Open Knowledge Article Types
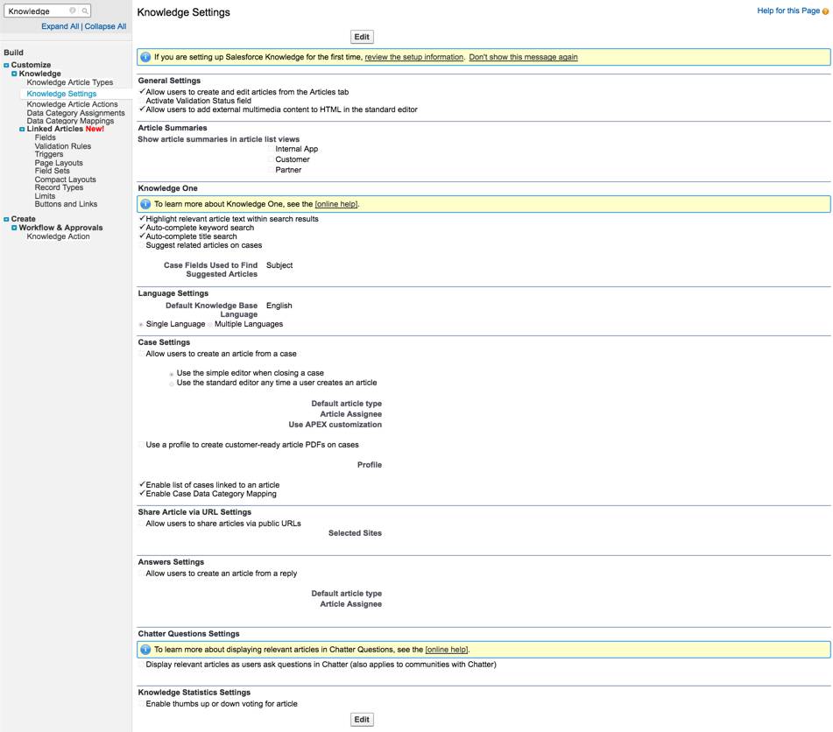833x732 pixels. [69, 82]
